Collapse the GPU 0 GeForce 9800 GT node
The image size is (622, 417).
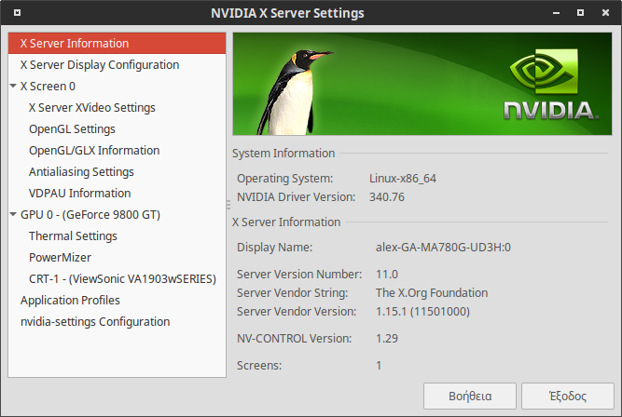pyautogui.click(x=13, y=214)
